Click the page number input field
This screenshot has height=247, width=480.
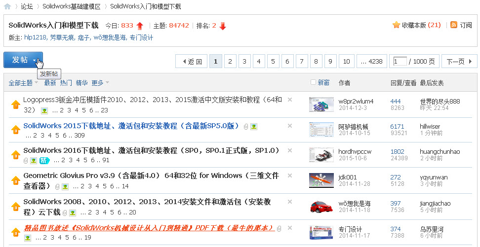coord(400,62)
